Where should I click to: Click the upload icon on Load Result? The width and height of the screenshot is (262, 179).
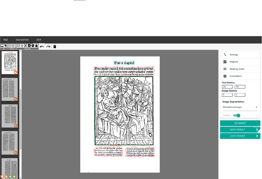point(257,136)
